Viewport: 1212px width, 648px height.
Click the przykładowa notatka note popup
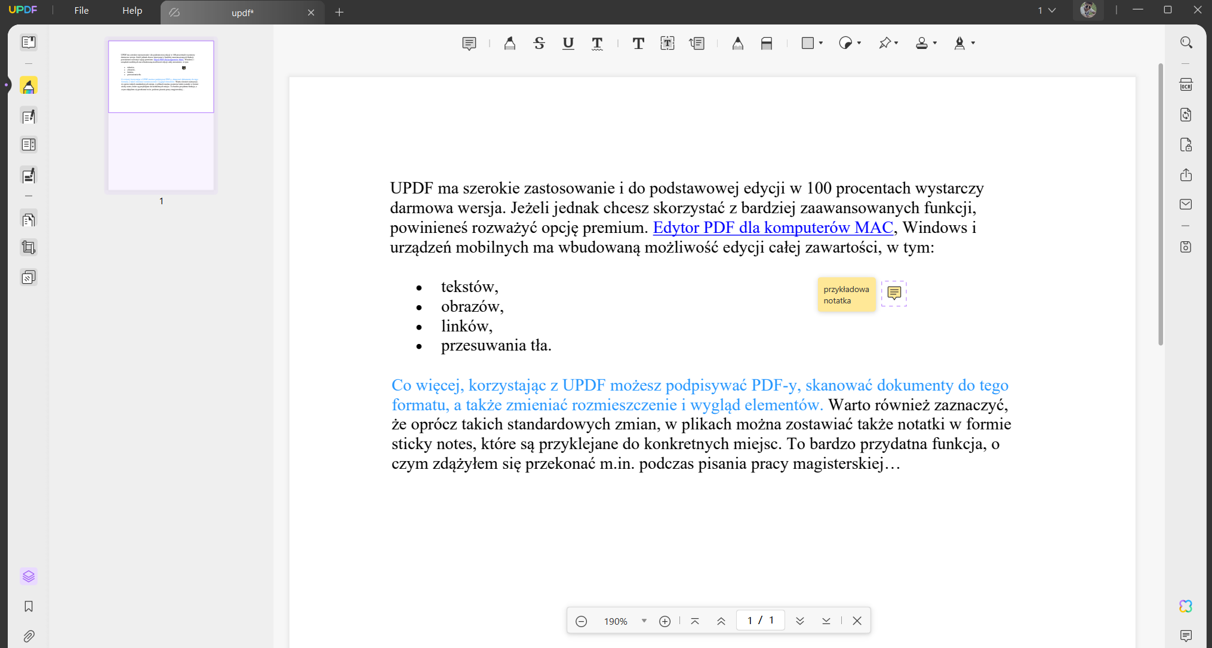click(847, 294)
